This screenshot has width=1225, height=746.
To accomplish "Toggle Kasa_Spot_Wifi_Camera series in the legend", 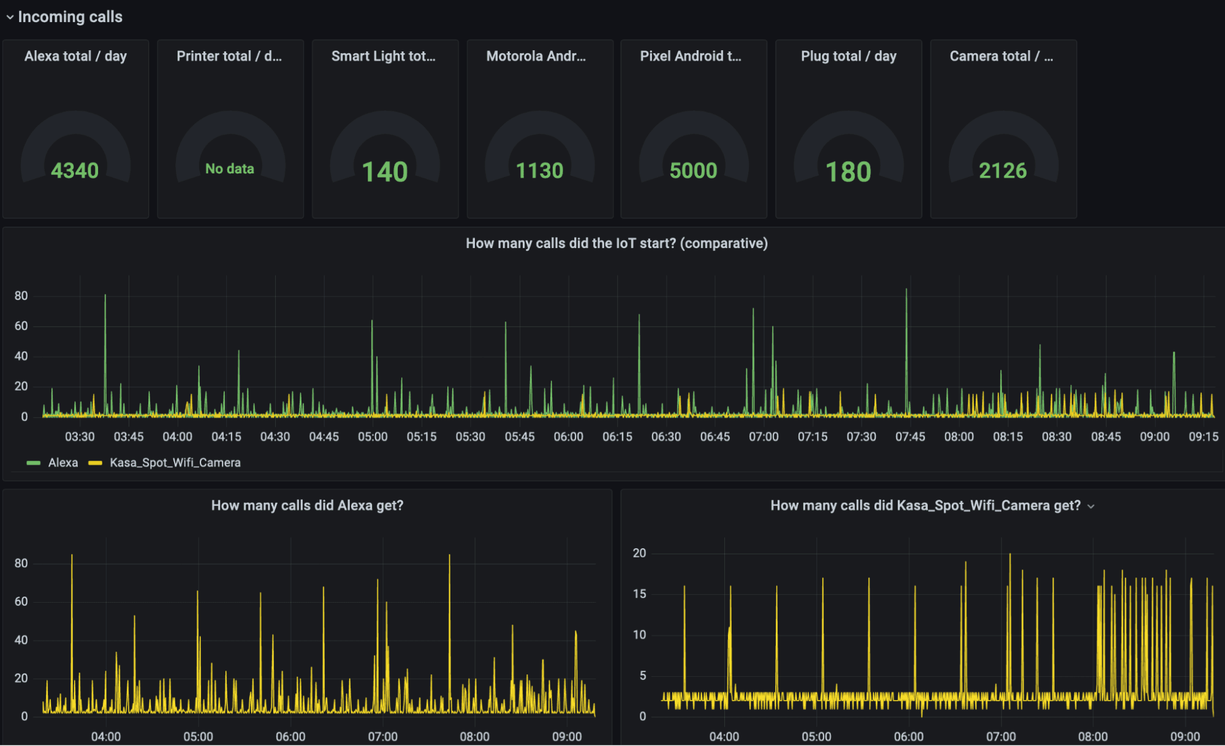I will pos(175,462).
